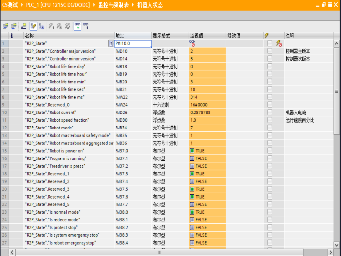The image size is (341, 256).
Task: Check modify box for Controller major version
Action: (270, 51)
